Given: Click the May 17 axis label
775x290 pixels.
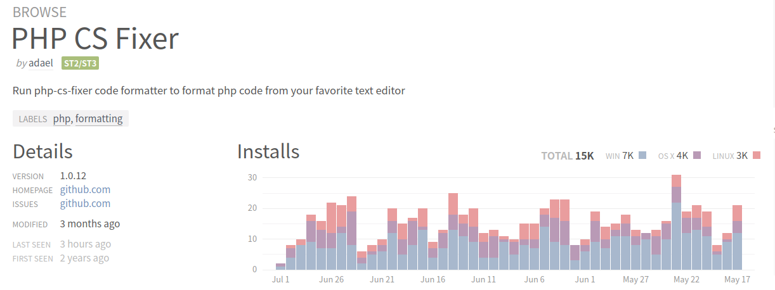Looking at the screenshot, I should tap(737, 279).
